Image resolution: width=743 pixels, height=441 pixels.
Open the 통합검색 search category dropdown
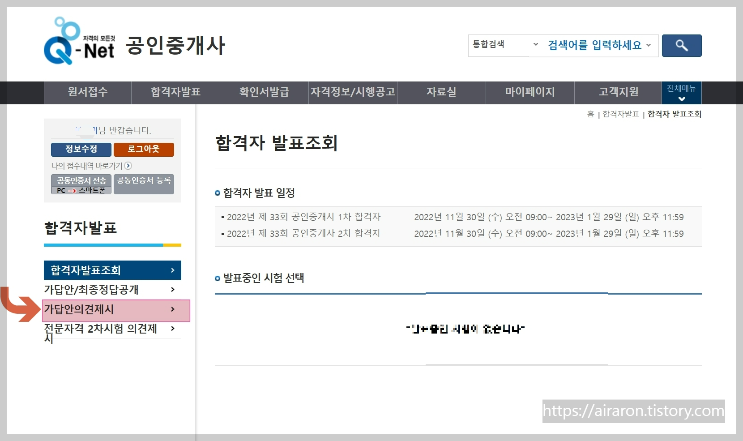point(535,45)
